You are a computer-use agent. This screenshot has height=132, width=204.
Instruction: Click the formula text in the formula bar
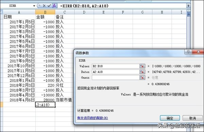(x=84, y=6)
